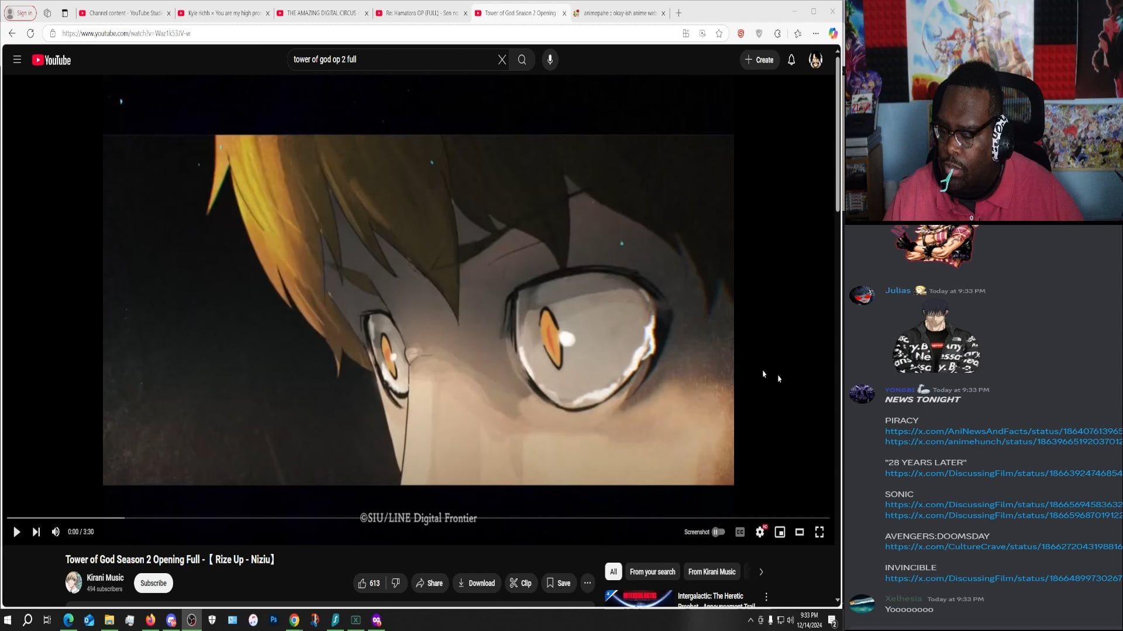Toggle closed captions on the video
Screen dimensions: 1123x631
point(740,532)
